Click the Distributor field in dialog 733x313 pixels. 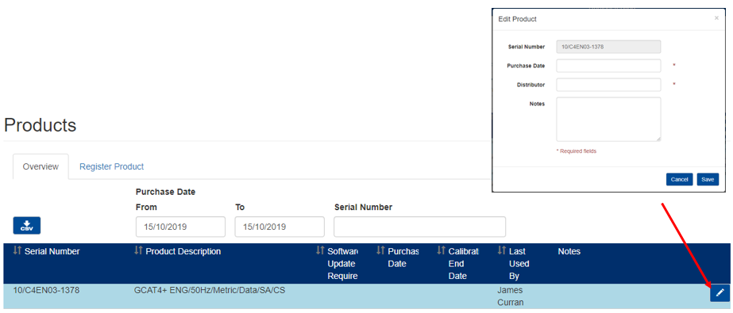click(x=608, y=85)
